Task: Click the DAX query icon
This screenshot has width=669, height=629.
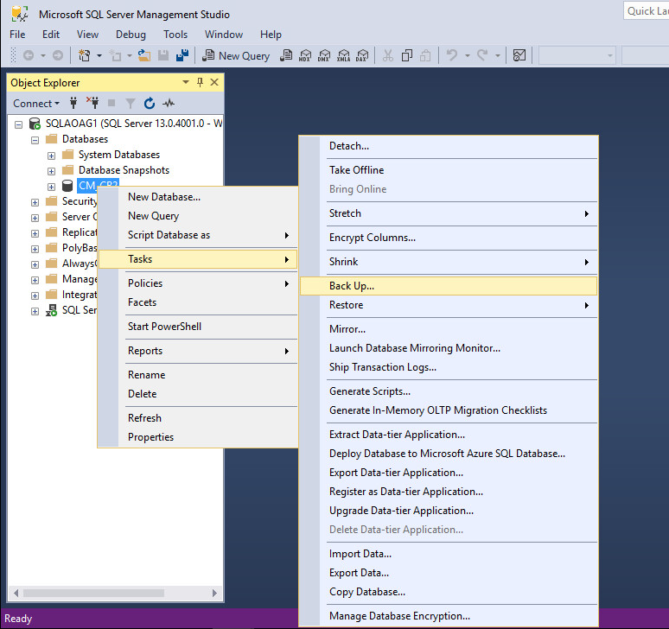Action: tap(362, 55)
